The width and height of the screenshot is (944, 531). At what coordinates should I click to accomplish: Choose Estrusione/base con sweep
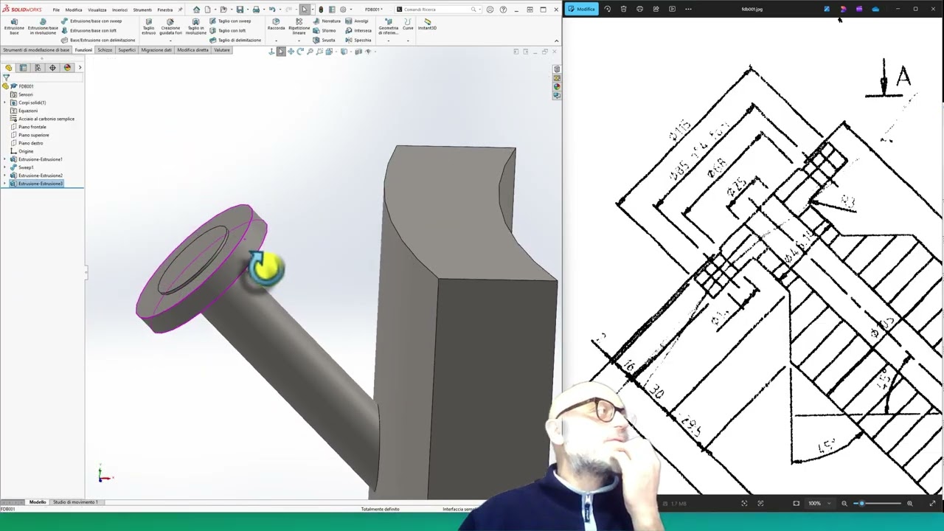(x=91, y=21)
